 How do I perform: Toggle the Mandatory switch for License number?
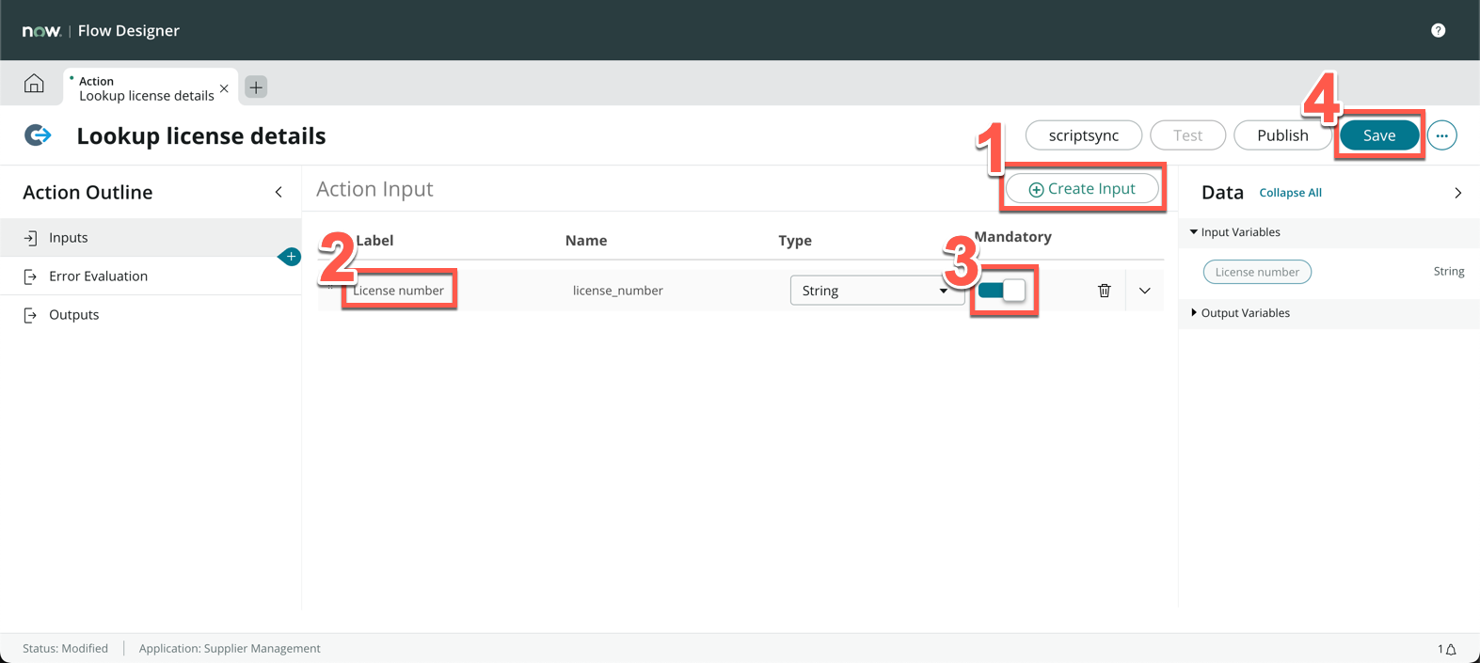coord(1002,291)
